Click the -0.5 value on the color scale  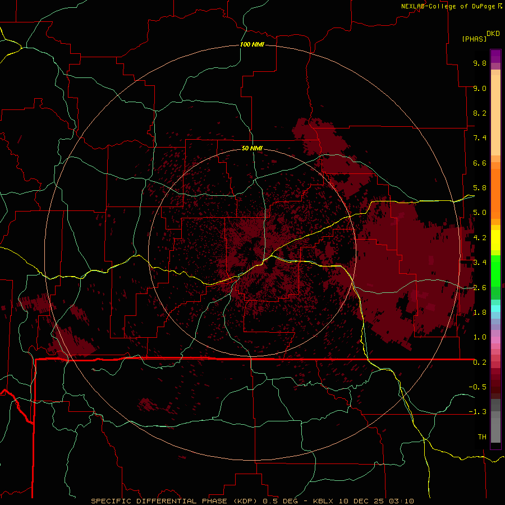(478, 387)
